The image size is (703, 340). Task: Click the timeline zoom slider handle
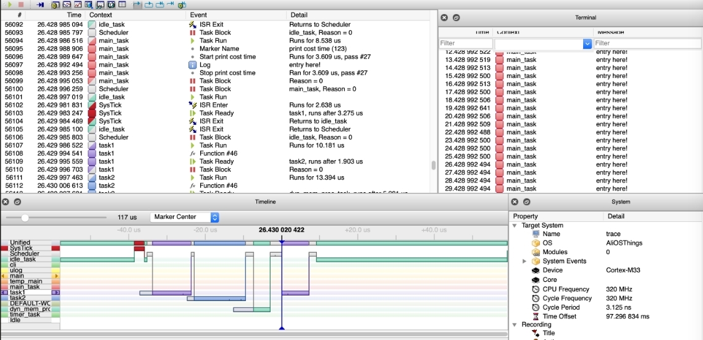(25, 218)
